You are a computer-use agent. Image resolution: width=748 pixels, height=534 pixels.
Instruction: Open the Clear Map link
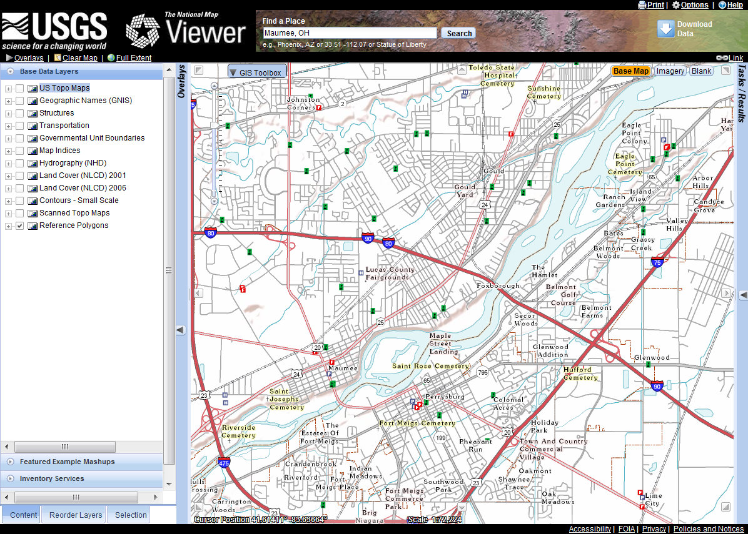click(x=79, y=58)
